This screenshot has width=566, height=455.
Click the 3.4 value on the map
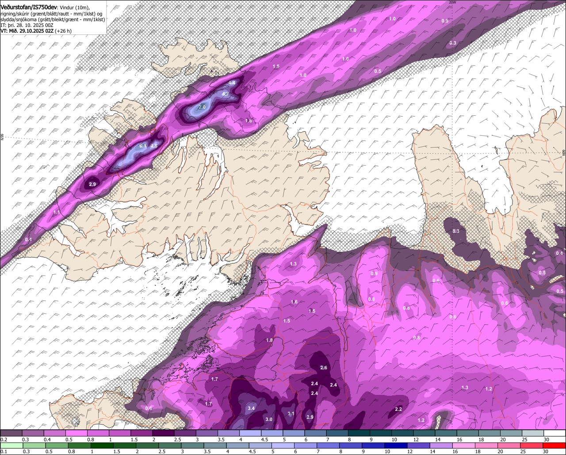tap(251, 408)
